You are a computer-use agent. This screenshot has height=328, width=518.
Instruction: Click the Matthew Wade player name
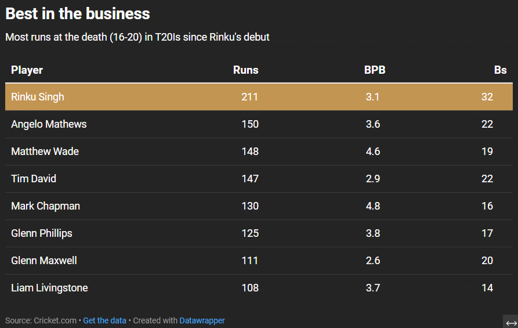pyautogui.click(x=45, y=152)
